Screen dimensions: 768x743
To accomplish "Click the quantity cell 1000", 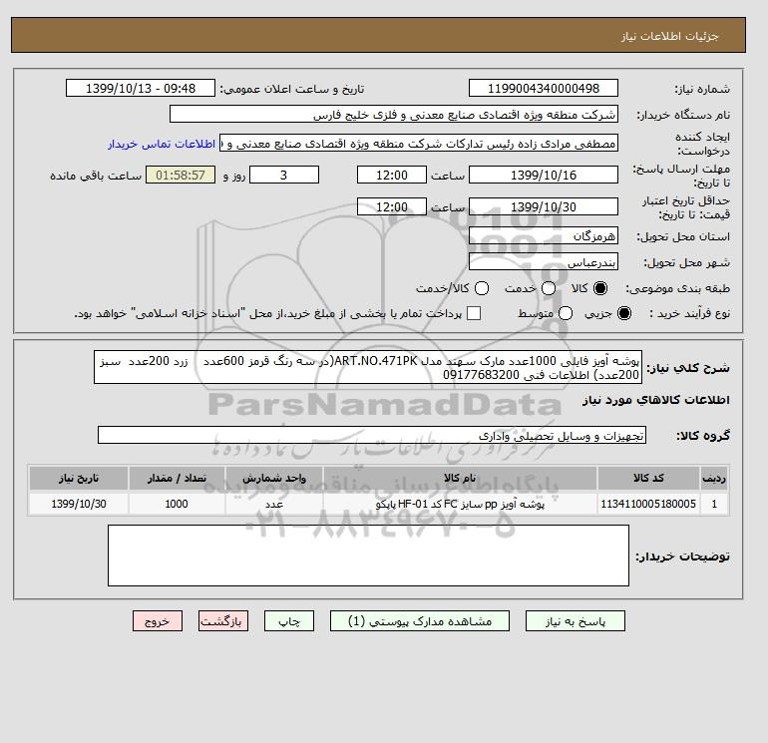I will 177,504.
